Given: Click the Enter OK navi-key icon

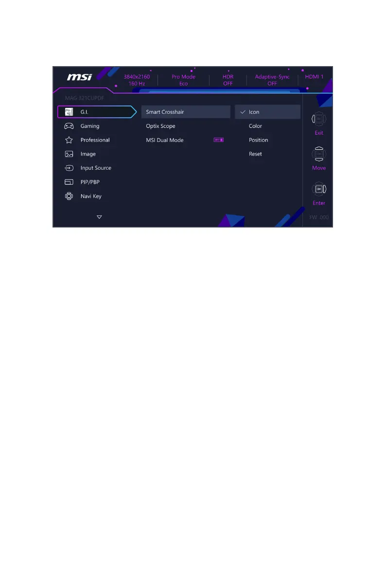Looking at the screenshot, I should [x=319, y=189].
